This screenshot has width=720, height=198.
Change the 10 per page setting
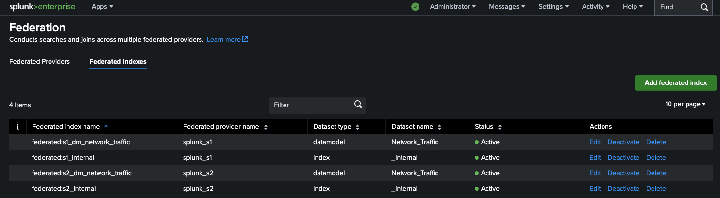[x=685, y=104]
